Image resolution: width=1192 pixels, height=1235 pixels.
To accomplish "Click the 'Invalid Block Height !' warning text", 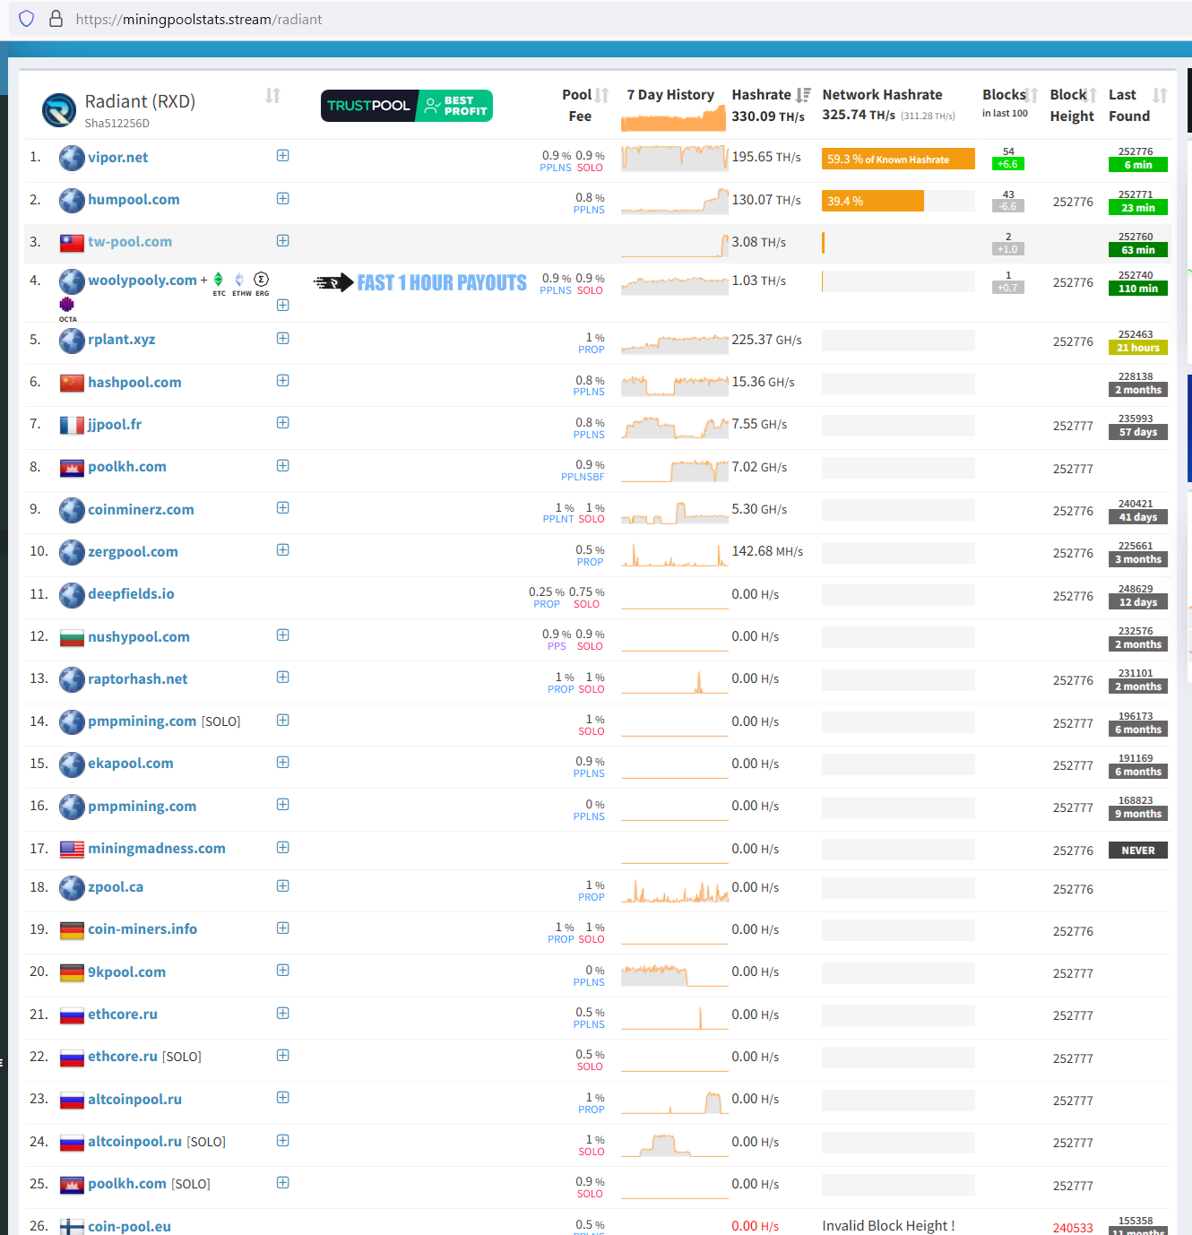I will coord(888,1226).
